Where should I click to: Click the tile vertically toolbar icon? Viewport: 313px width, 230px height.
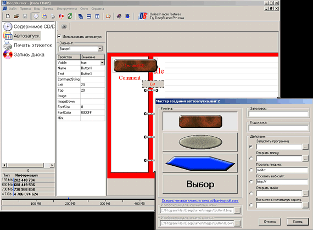[x=97, y=16]
